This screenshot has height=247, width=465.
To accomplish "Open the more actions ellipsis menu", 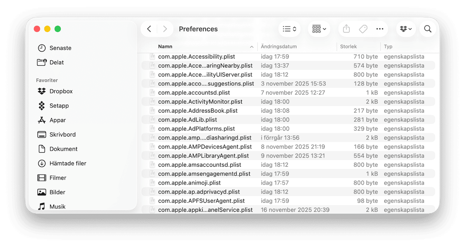I will (x=380, y=29).
